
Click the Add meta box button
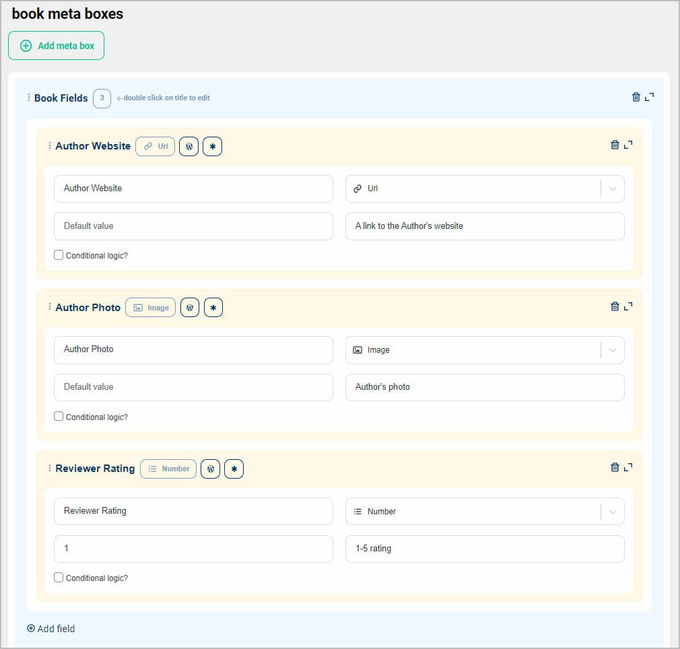[x=56, y=45]
